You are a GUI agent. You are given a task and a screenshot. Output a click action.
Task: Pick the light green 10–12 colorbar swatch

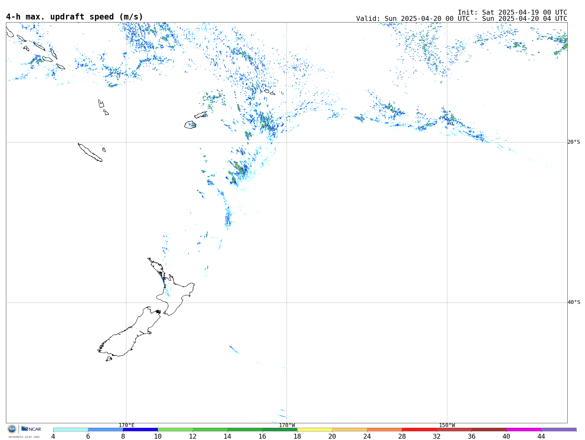click(x=175, y=429)
